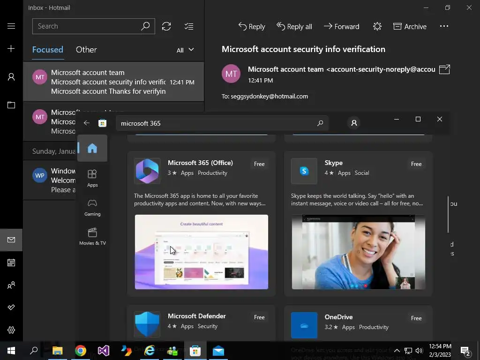
Task: Click Productivity category under Microsoft 365
Action: tap(212, 173)
